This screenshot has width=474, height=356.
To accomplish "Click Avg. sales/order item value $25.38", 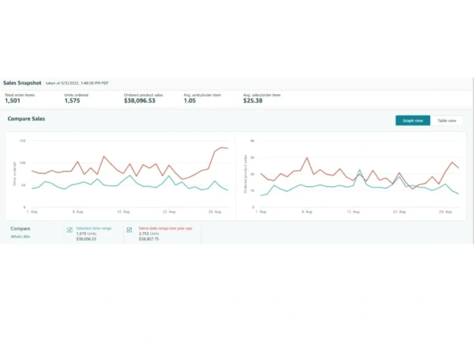I will (253, 101).
